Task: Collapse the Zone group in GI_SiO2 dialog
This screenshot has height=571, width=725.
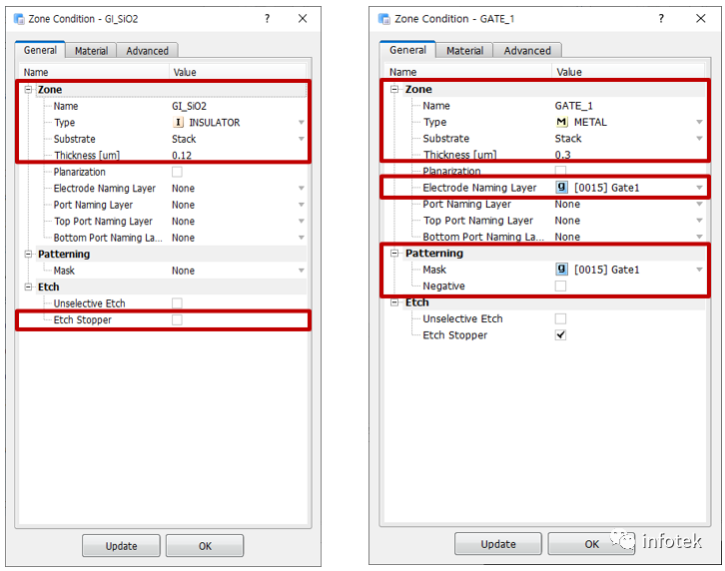Action: coord(28,89)
